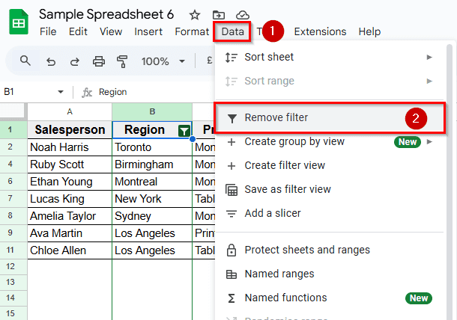Click the undo arrow in toolbar

point(50,61)
